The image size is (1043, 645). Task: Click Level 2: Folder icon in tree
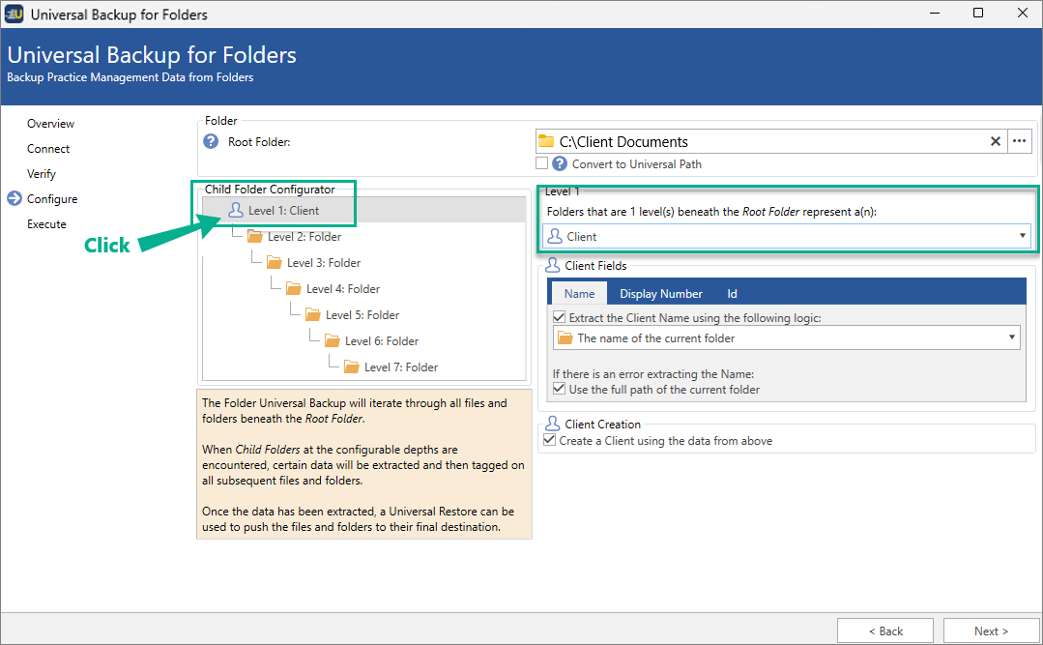click(255, 237)
